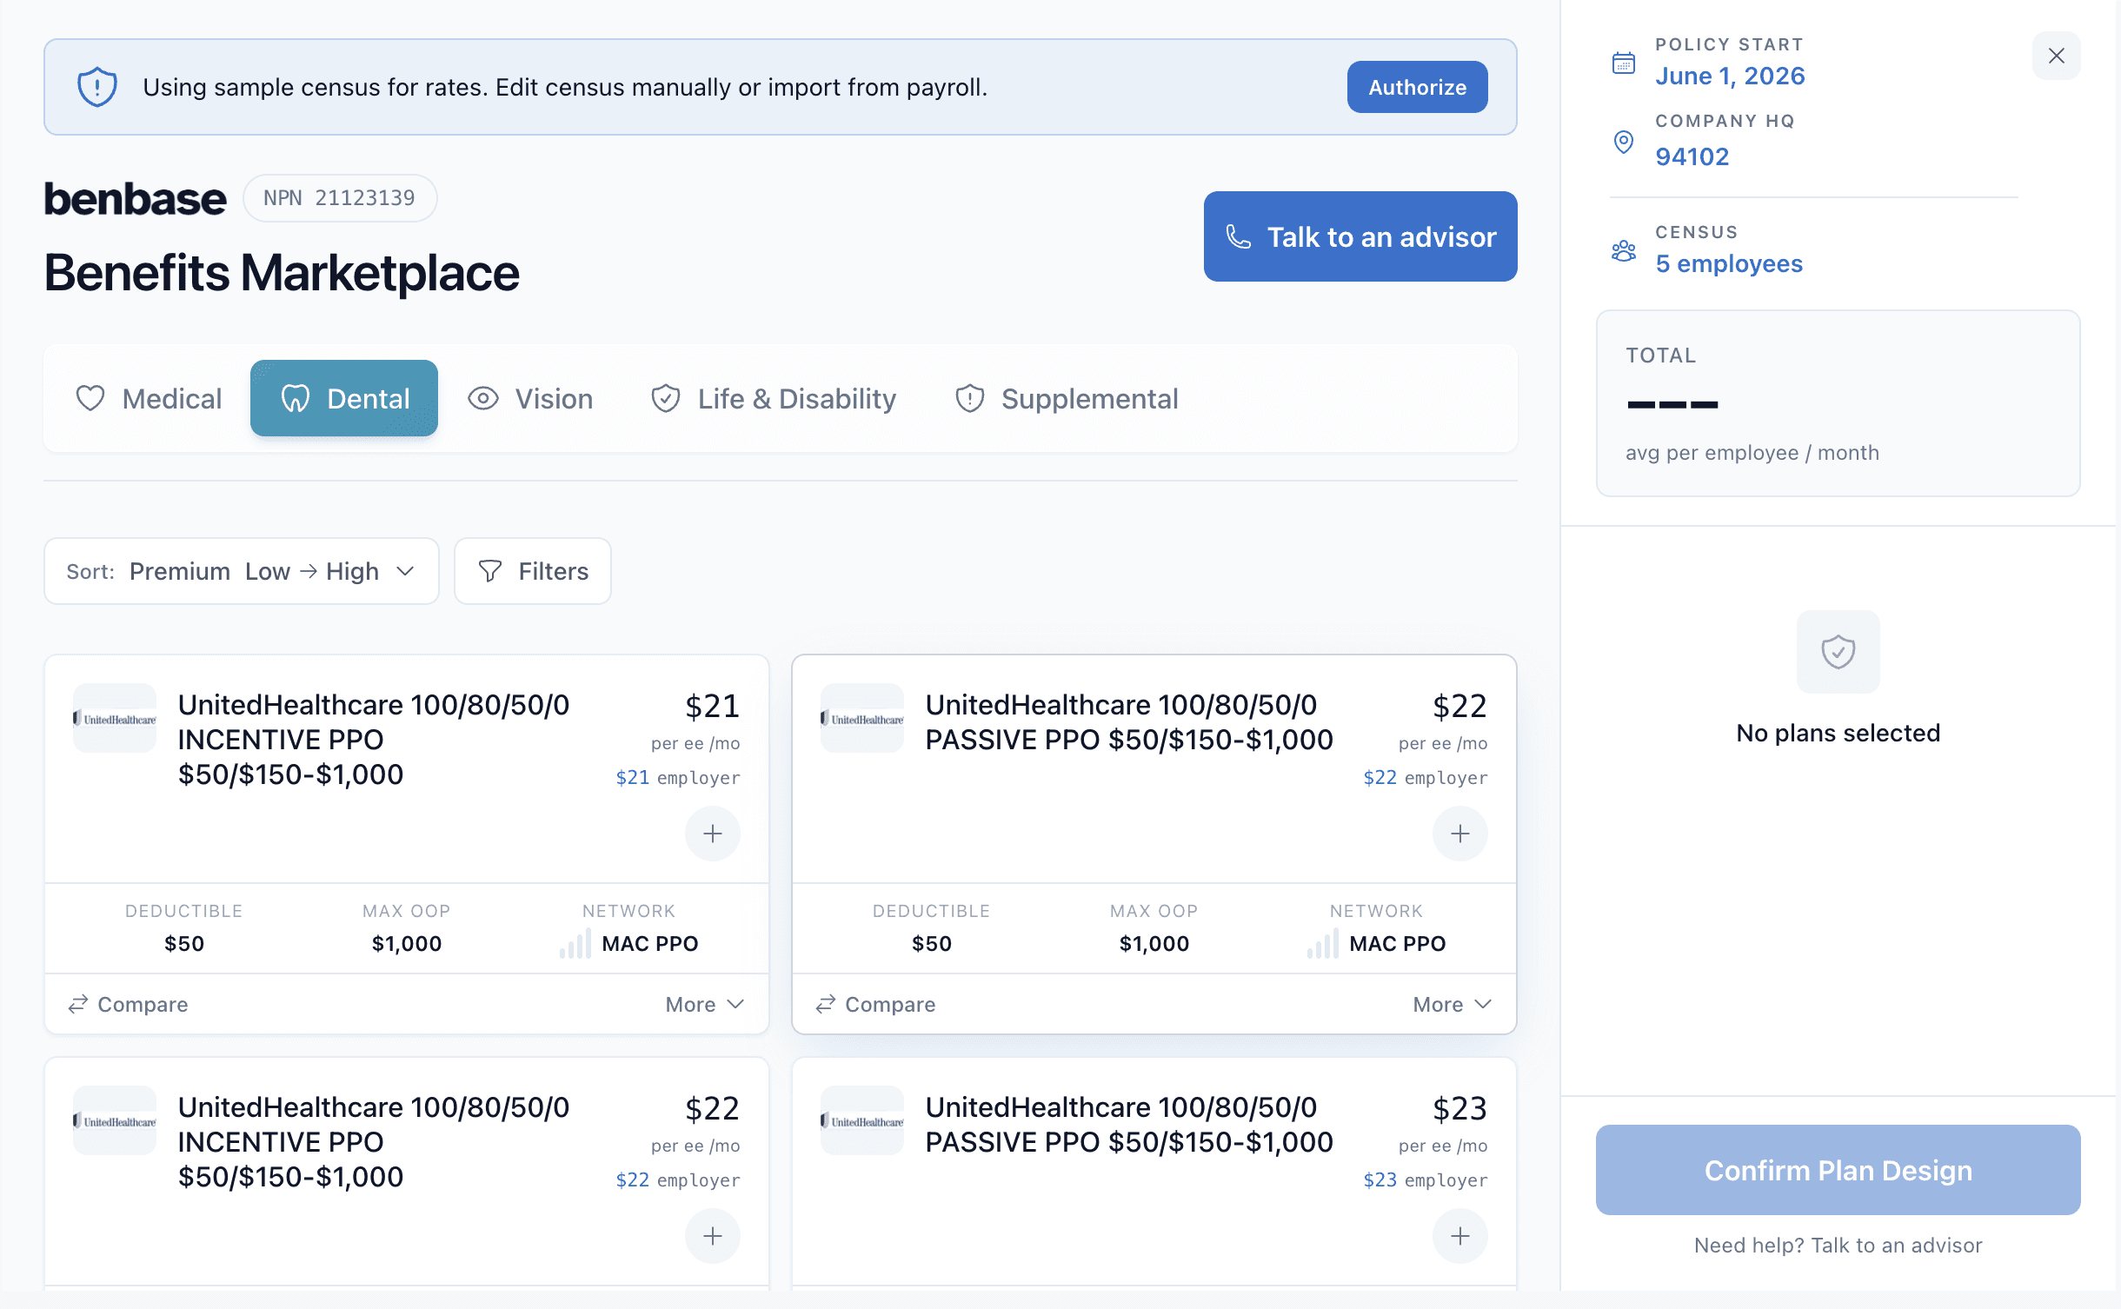Click shield alert icon for Supplemental
The height and width of the screenshot is (1309, 2121).
pos(970,398)
